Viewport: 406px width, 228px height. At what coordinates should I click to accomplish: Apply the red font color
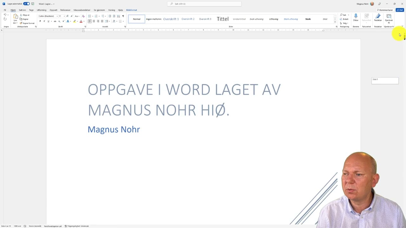pyautogui.click(x=81, y=21)
